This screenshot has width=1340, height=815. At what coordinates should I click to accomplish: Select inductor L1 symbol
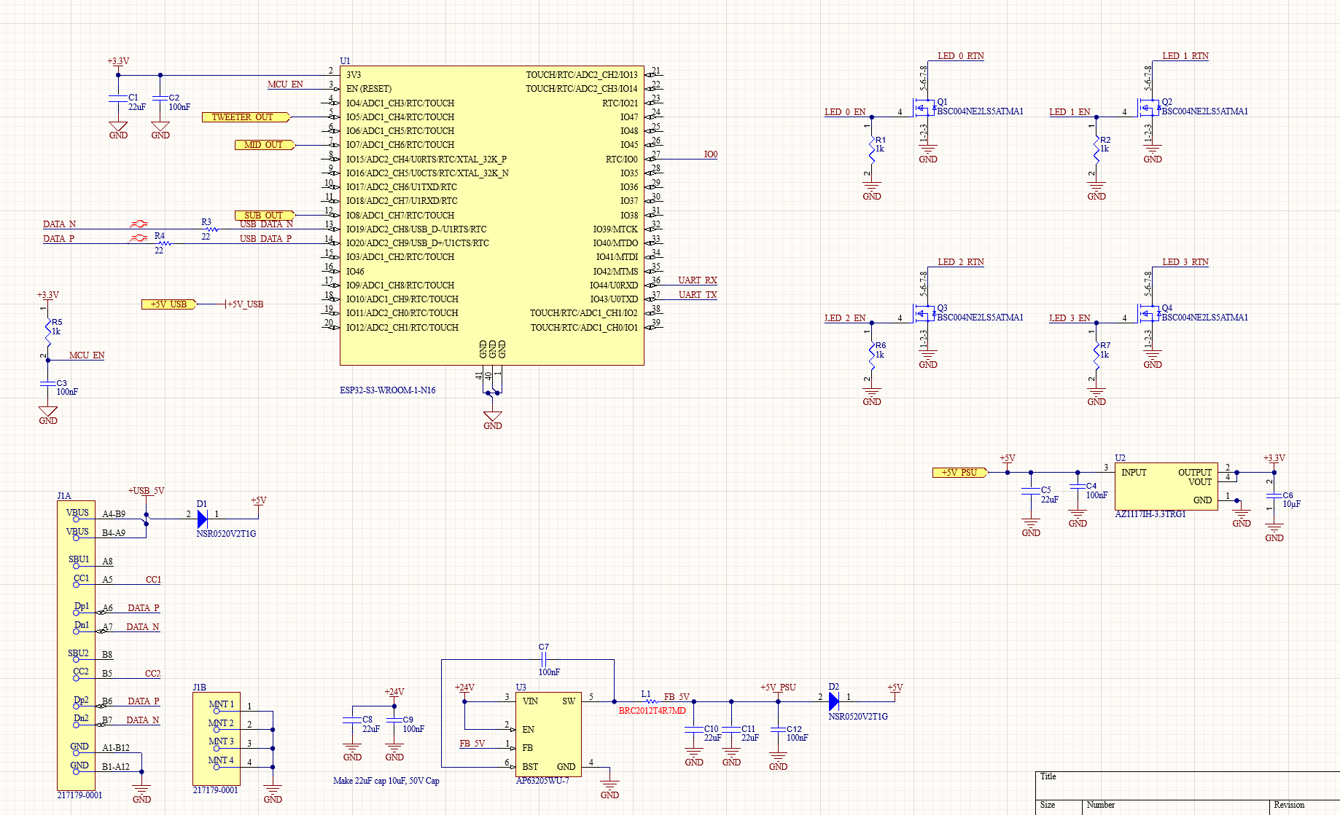point(651,701)
